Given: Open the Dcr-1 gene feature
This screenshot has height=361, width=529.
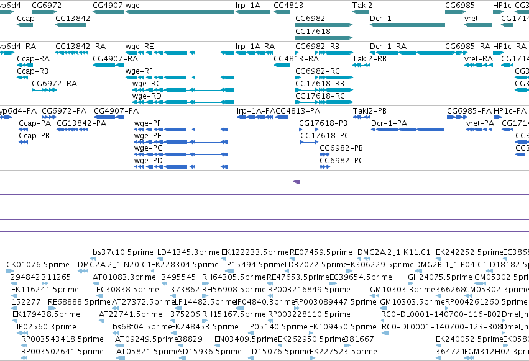Looking at the screenshot, I should click(x=407, y=25).
